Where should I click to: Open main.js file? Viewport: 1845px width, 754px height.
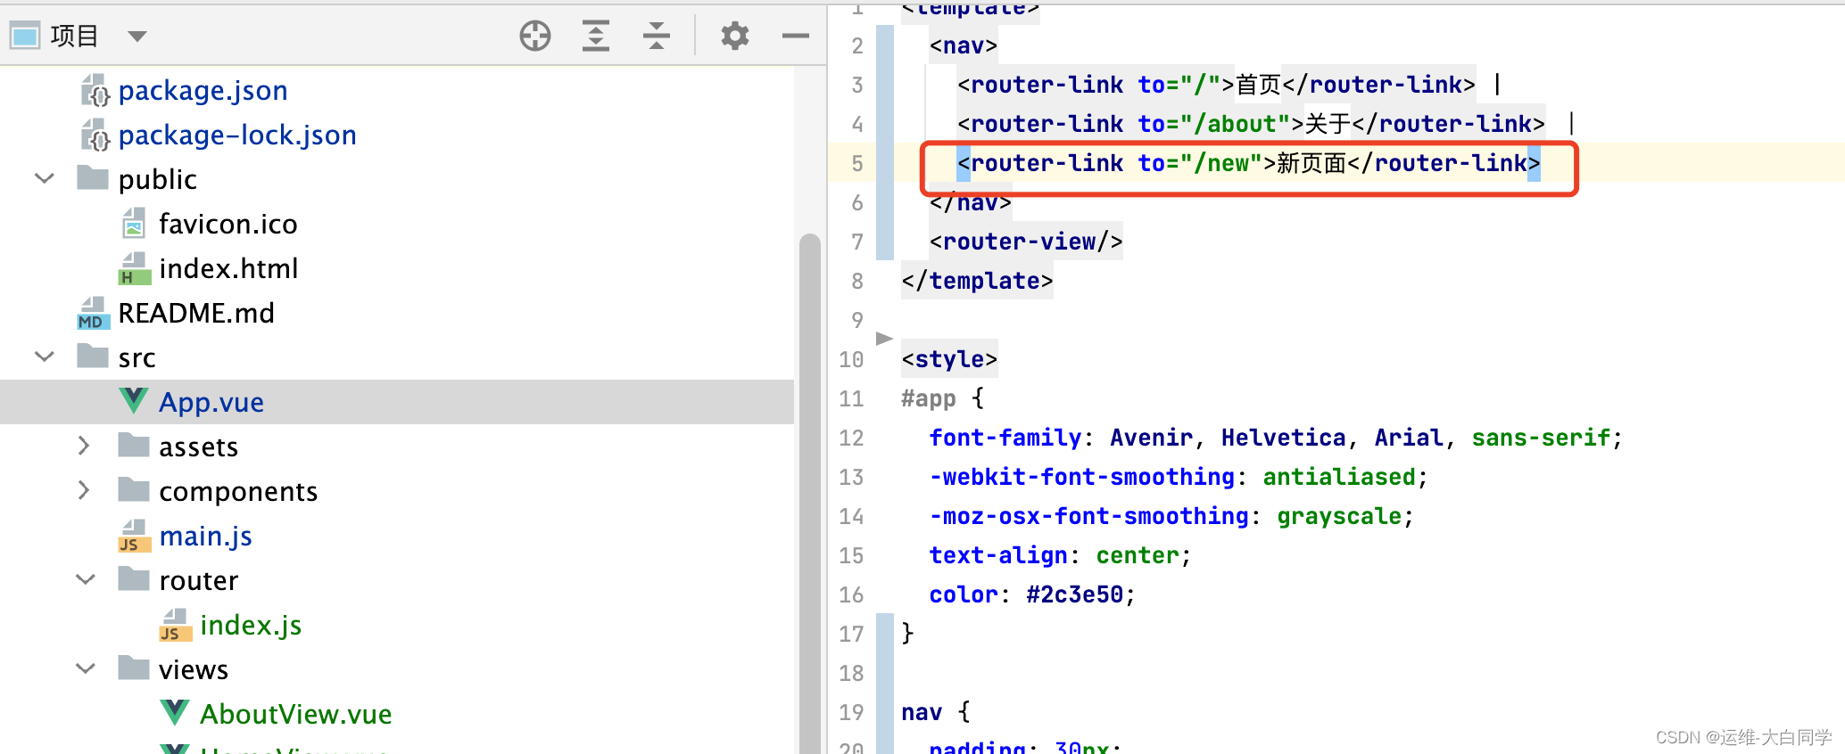[205, 537]
